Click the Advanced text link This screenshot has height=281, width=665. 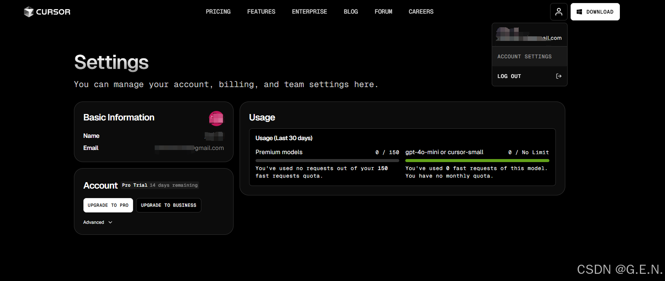94,222
